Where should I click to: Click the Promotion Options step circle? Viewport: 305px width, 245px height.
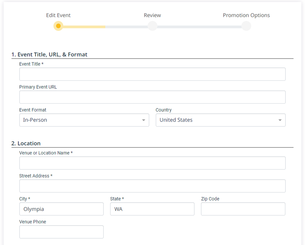246,26
